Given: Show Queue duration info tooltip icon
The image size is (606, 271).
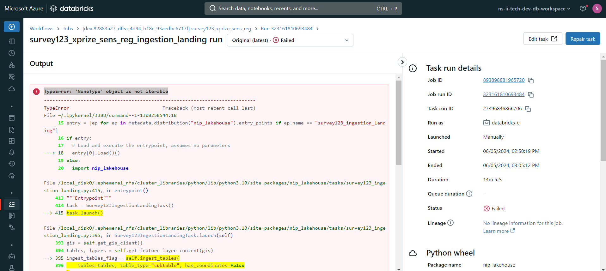Looking at the screenshot, I should click(469, 194).
